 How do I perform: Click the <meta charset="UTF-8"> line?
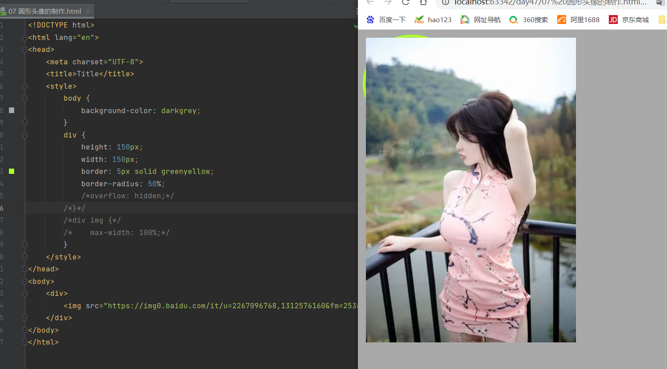coord(95,62)
